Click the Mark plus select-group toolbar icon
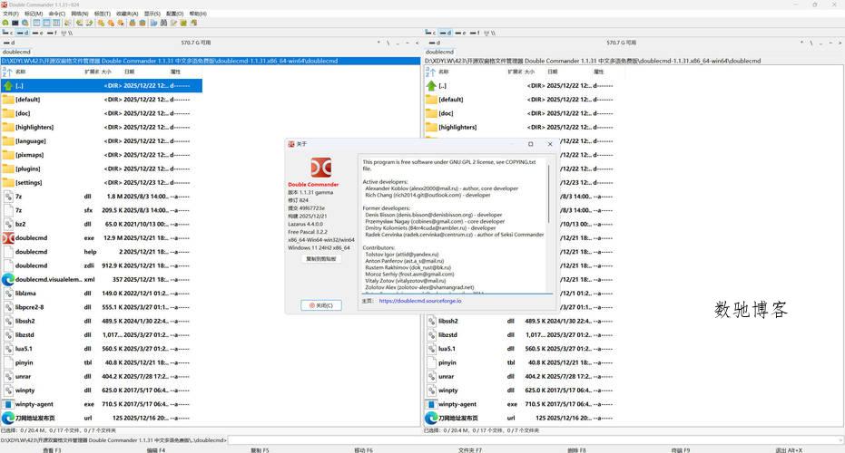This screenshot has width=845, height=453. coord(101,23)
